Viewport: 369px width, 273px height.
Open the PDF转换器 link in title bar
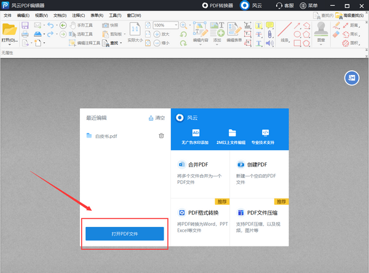218,6
